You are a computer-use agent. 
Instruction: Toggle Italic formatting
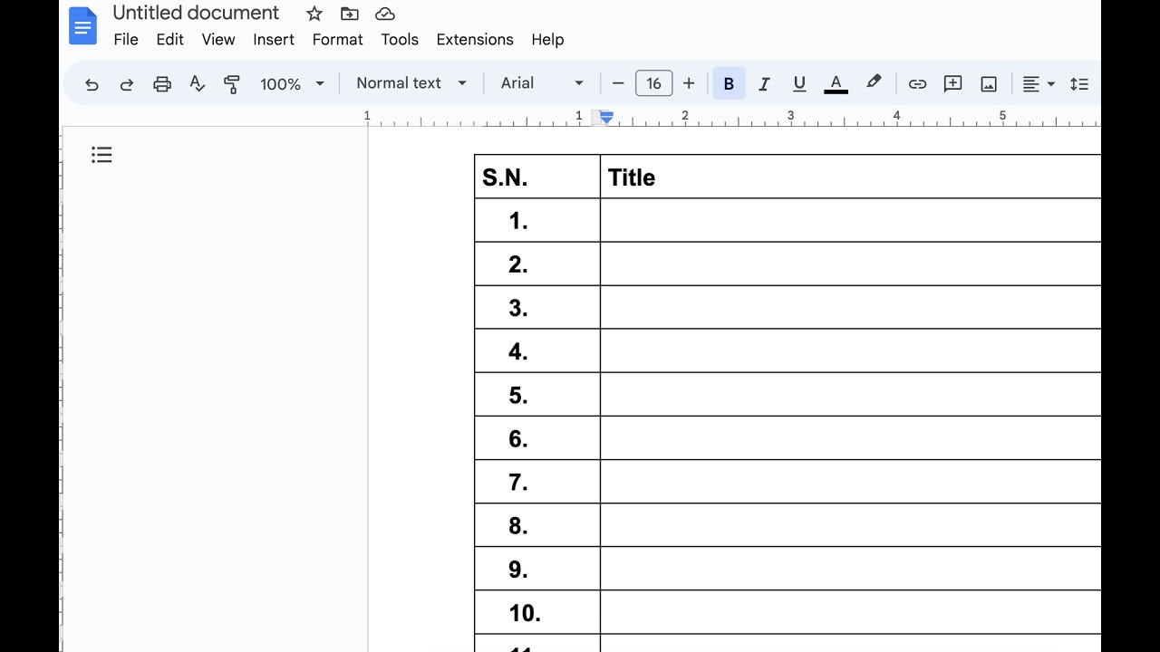[x=764, y=84]
